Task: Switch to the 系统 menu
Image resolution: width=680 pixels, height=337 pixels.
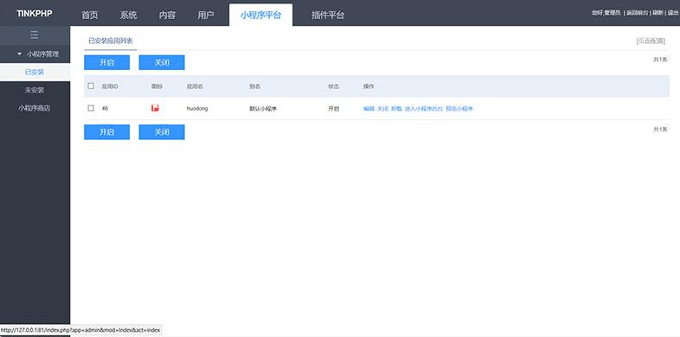Action: pos(128,15)
